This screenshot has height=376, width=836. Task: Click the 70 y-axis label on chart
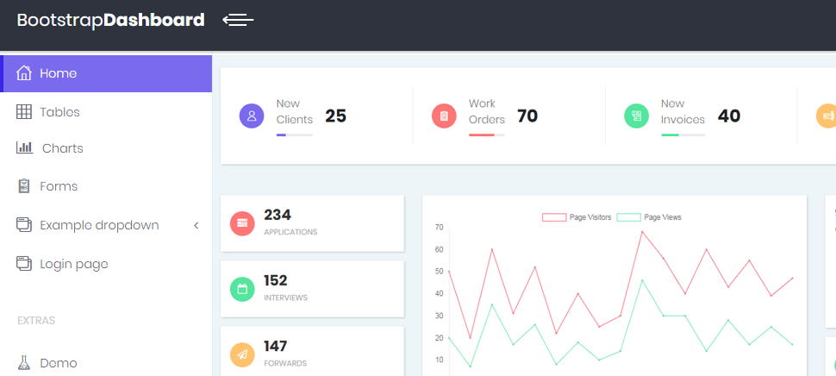click(440, 227)
